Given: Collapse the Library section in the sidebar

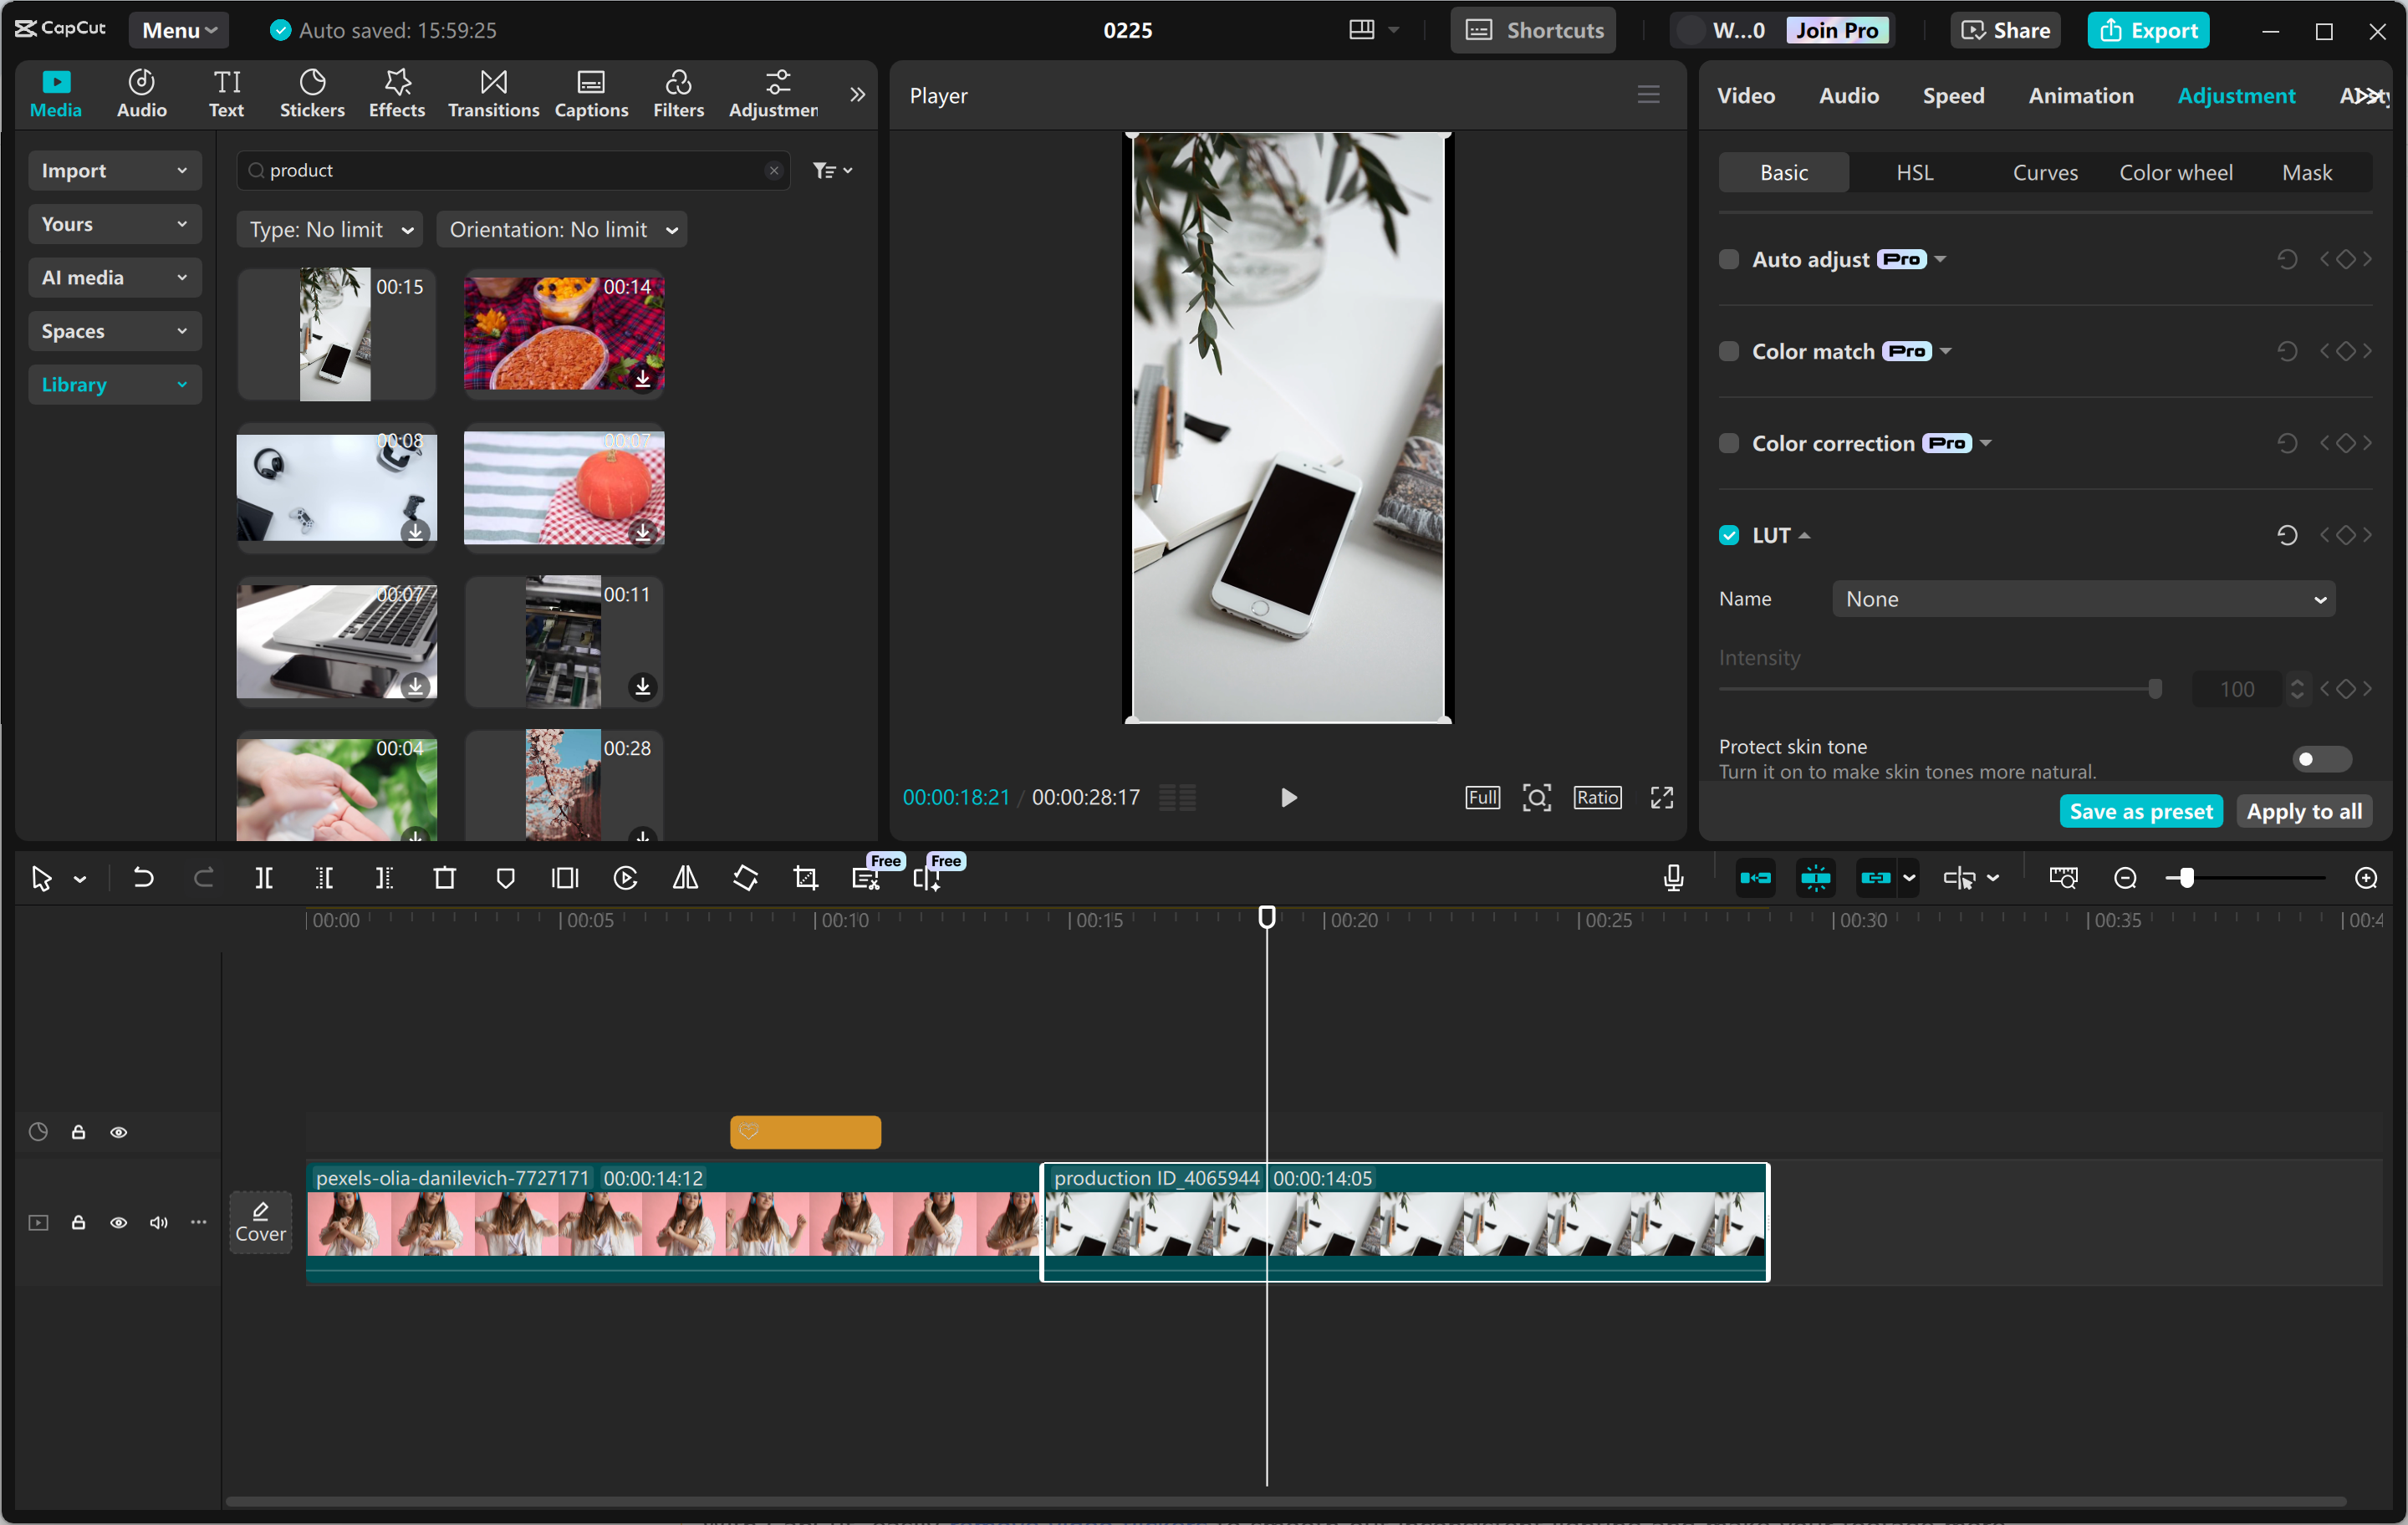Looking at the screenshot, I should click(114, 384).
